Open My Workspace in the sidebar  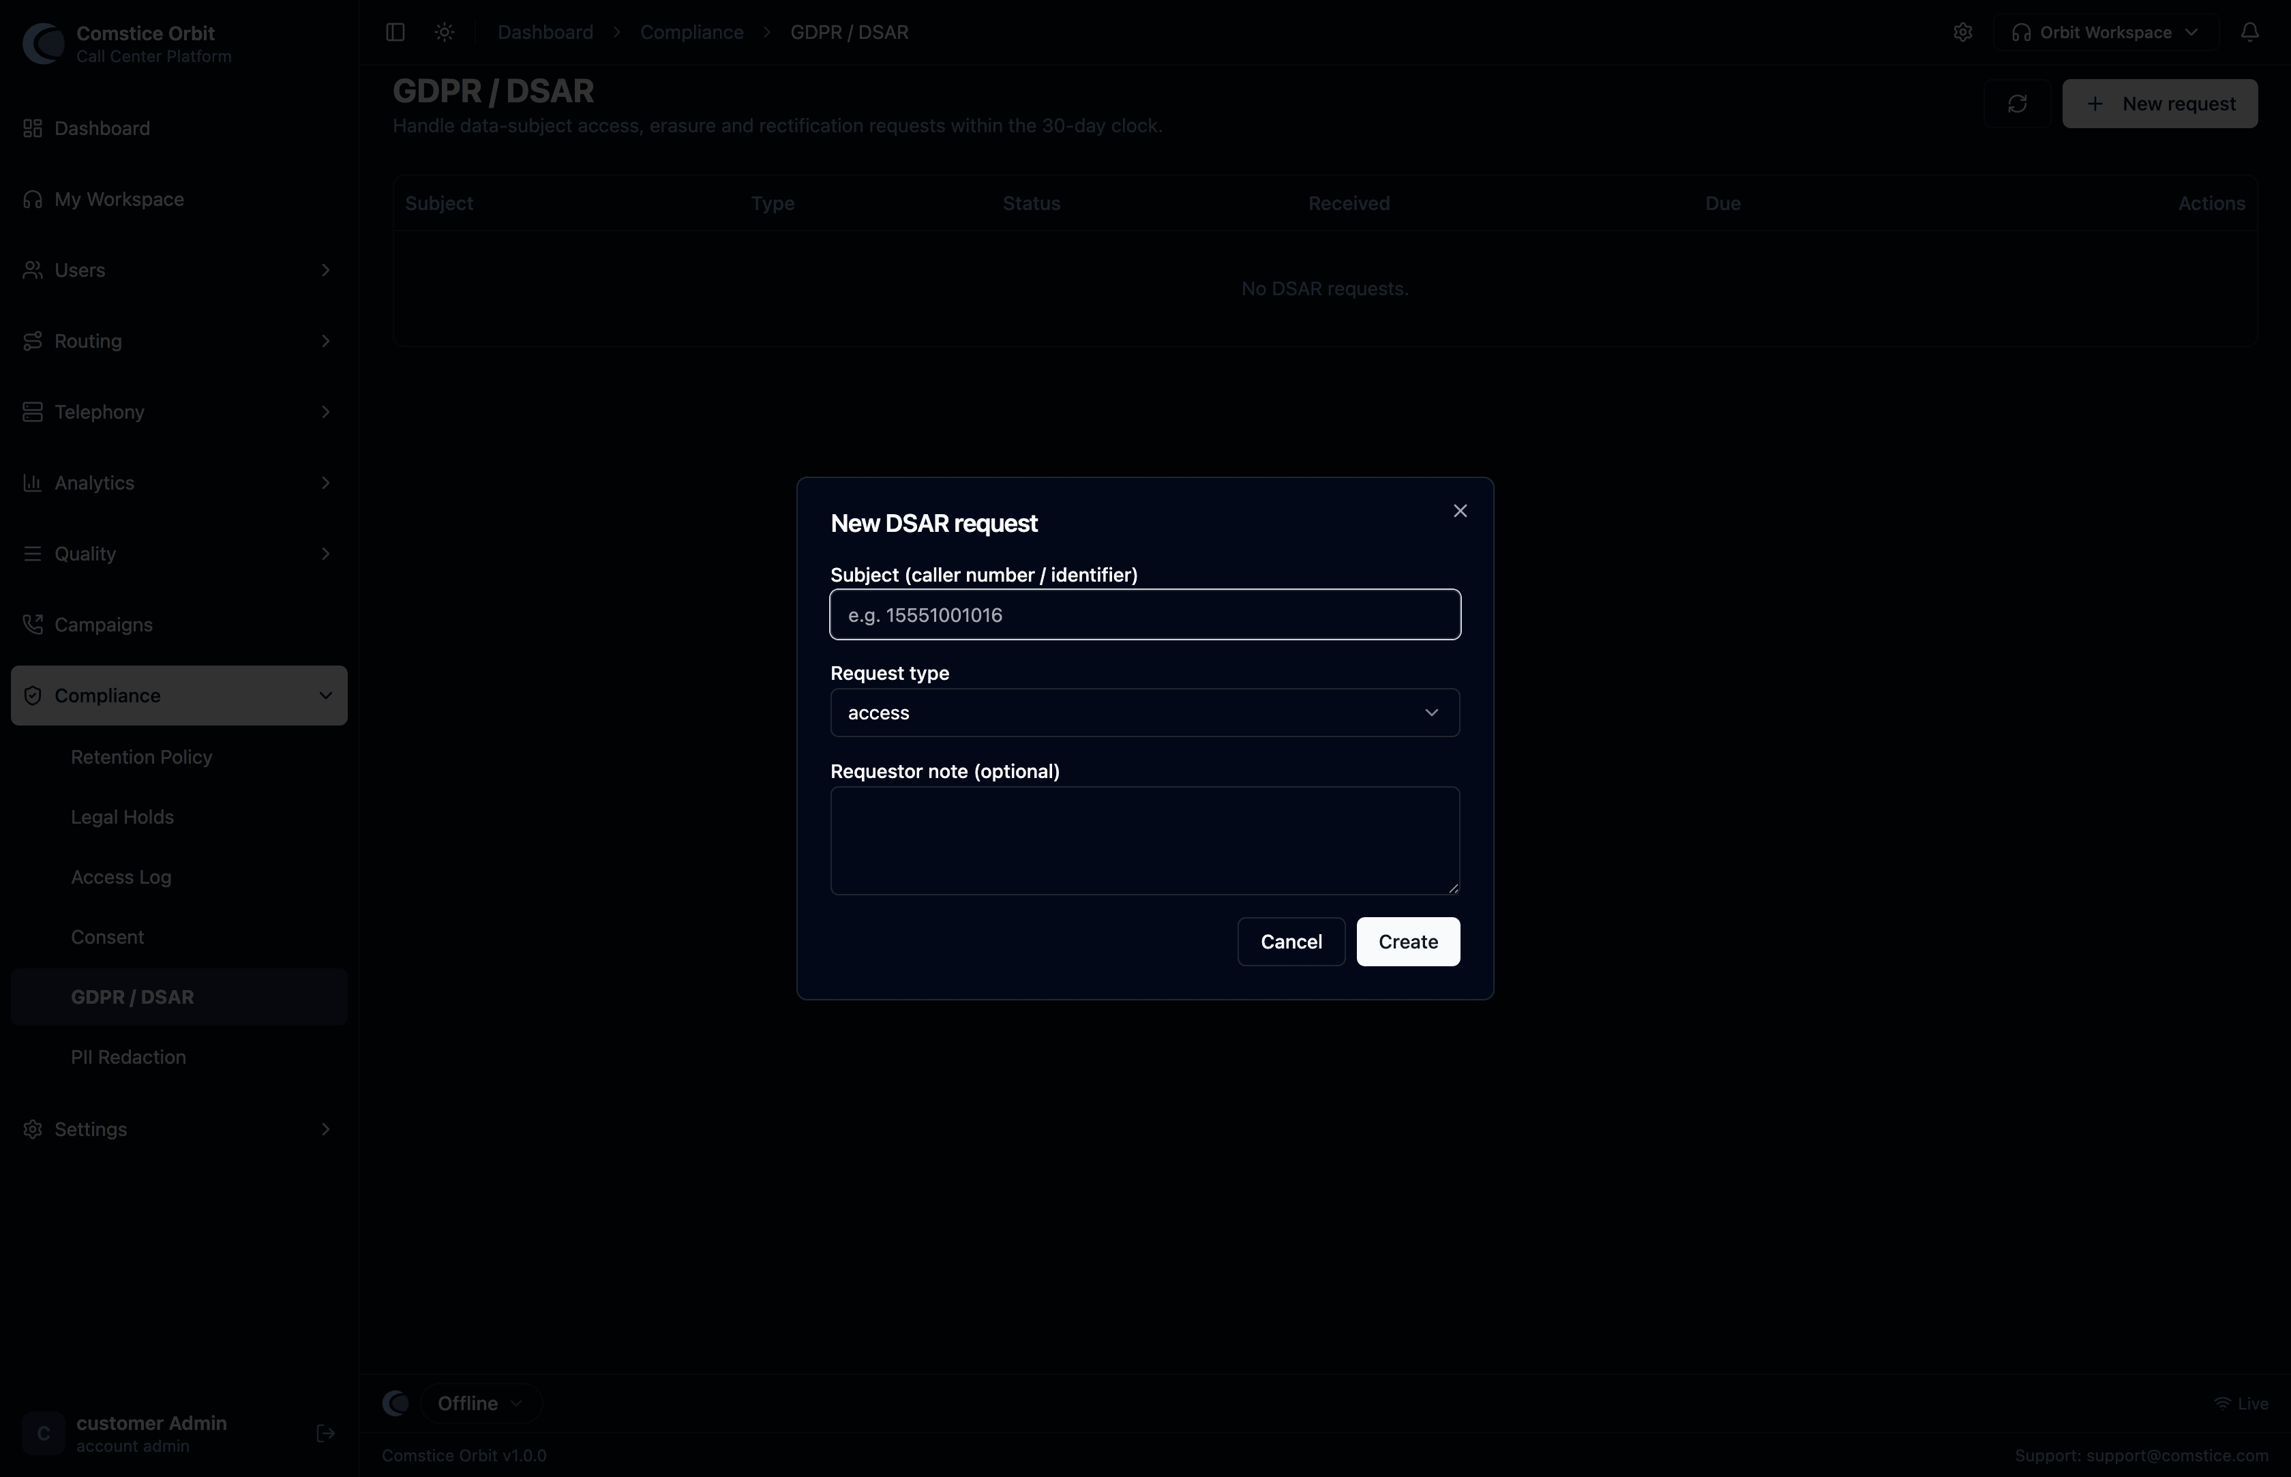(179, 200)
